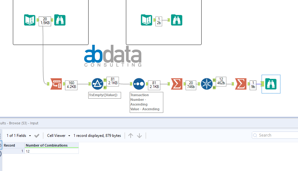Screen dimensions: 298x171
Task: Click the 81 2.1KB label after the Filter
Action: 113,81
